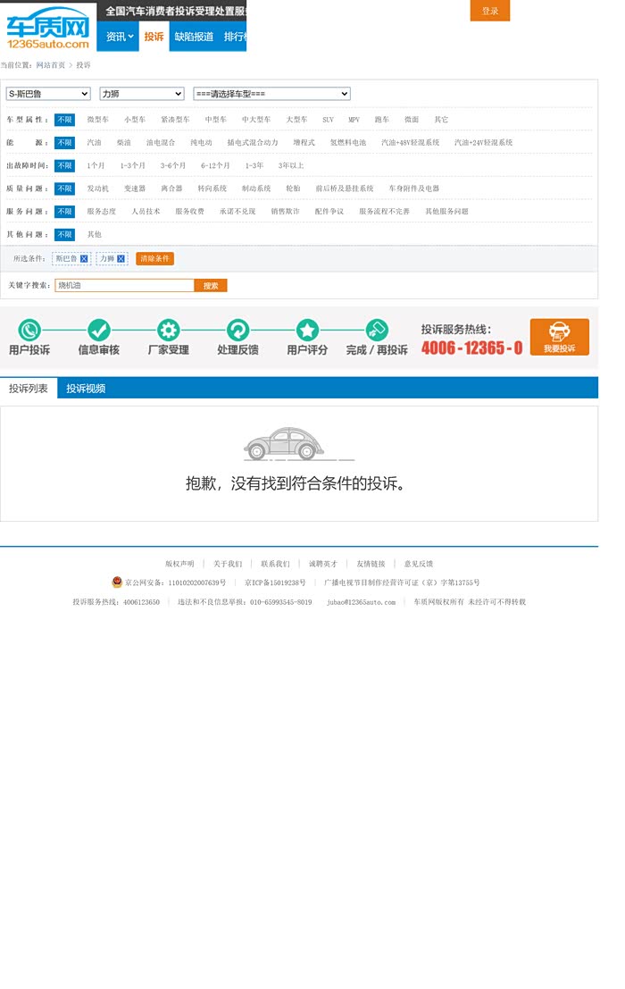The height and width of the screenshot is (989, 625).
Task: Filter by 紧凑型车 vehicle type
Action: coord(175,119)
